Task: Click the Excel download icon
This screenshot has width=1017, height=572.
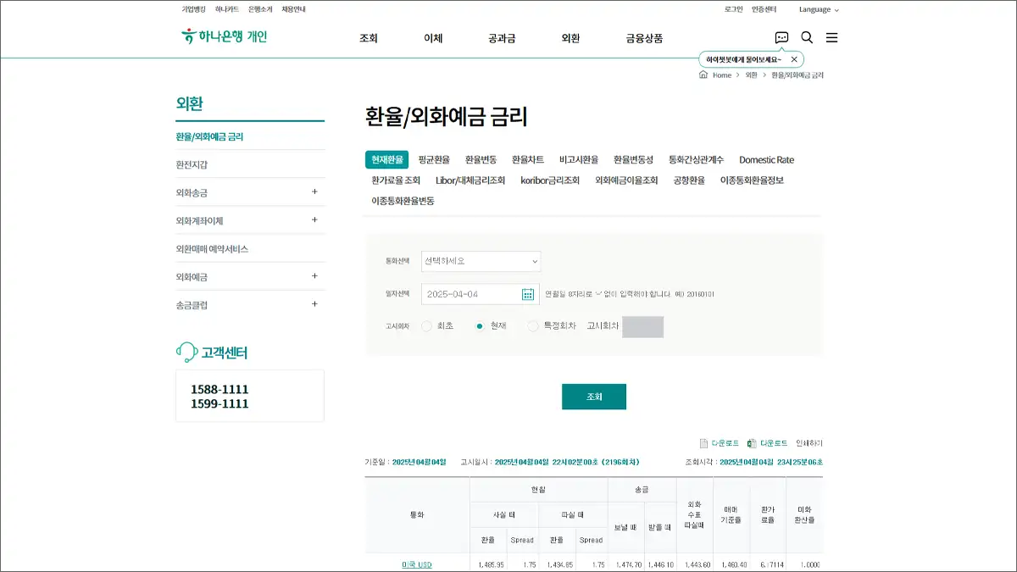Action: [751, 443]
